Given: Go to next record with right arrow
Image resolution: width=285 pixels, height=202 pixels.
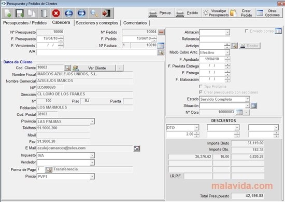Looking at the screenshot, I should coord(81,14).
